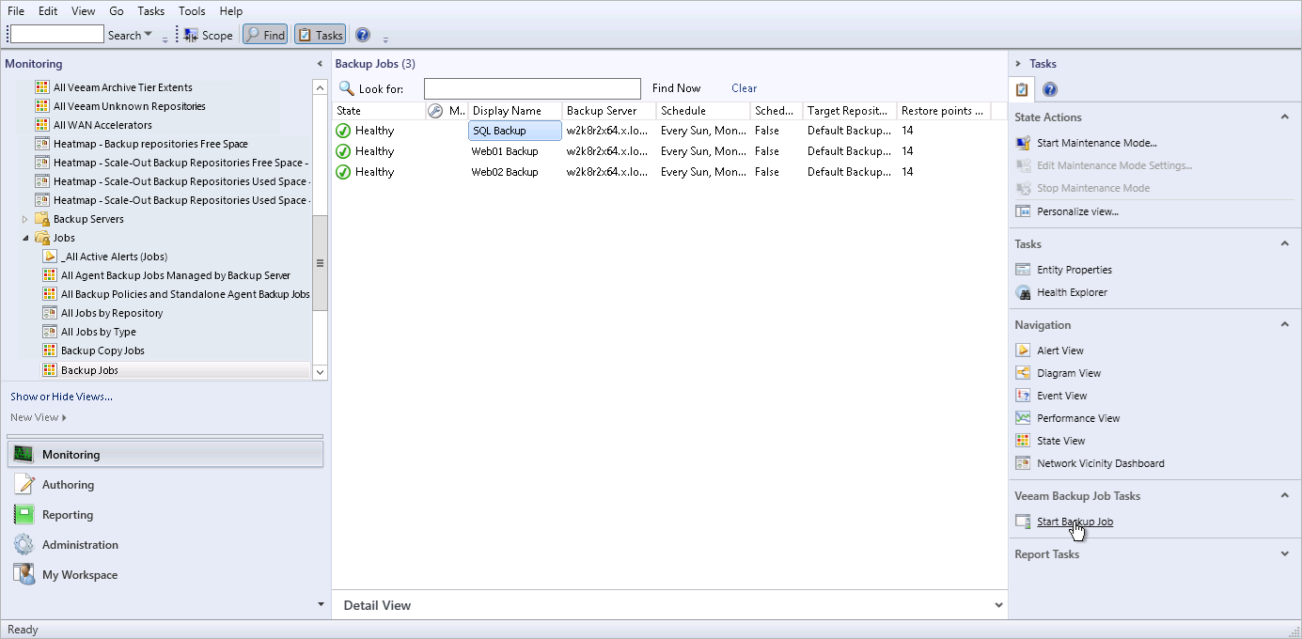Click the Find Now button

click(677, 88)
